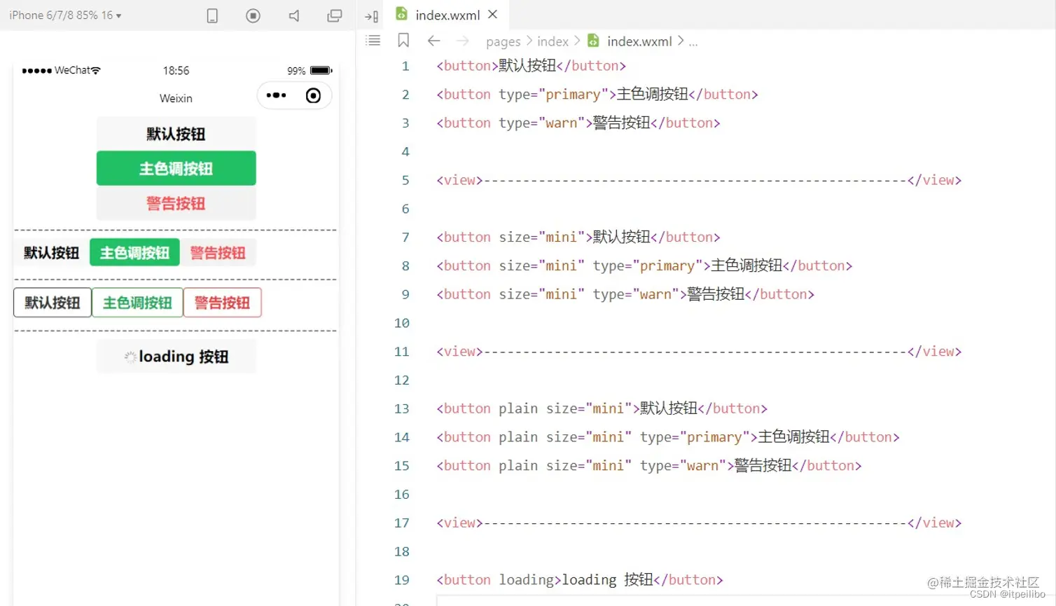Click 'warn' value on code line 15
The image size is (1056, 606).
click(702, 466)
